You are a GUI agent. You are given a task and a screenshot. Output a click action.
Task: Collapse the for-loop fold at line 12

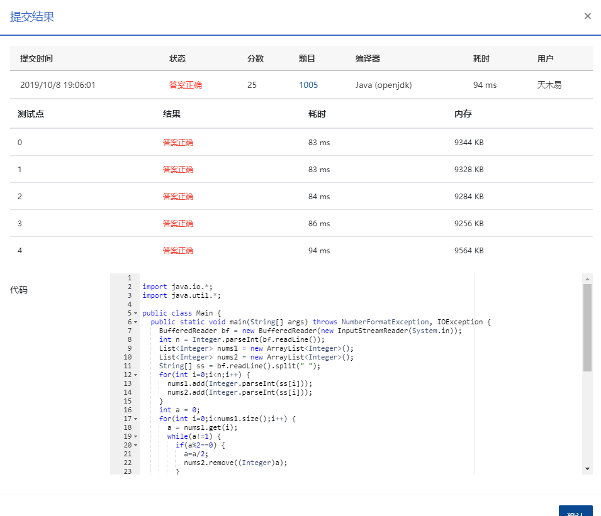coord(136,374)
